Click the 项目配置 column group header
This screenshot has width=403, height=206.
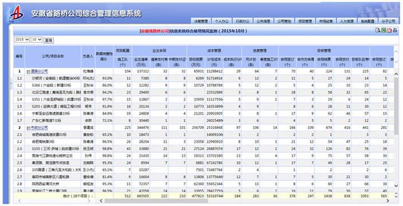tap(123, 51)
